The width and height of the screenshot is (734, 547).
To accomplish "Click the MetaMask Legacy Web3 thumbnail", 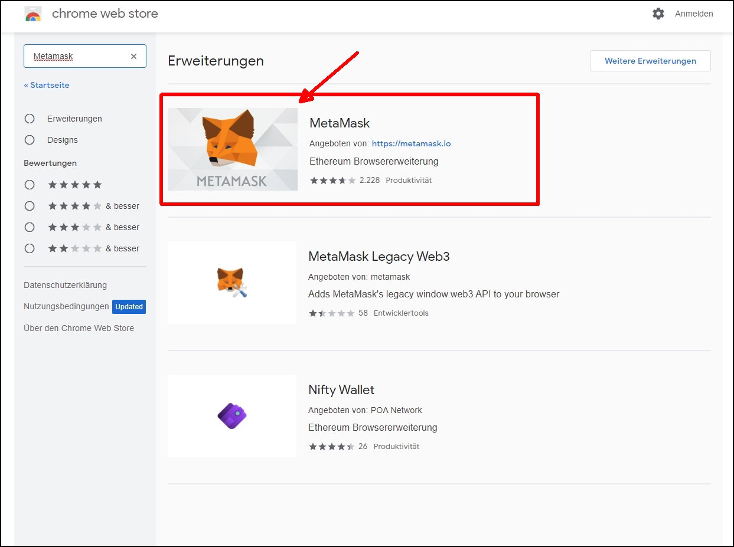I will 232,283.
